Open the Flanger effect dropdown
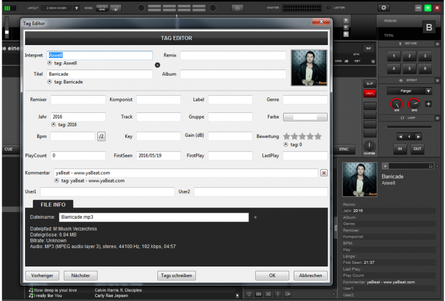 [428, 91]
